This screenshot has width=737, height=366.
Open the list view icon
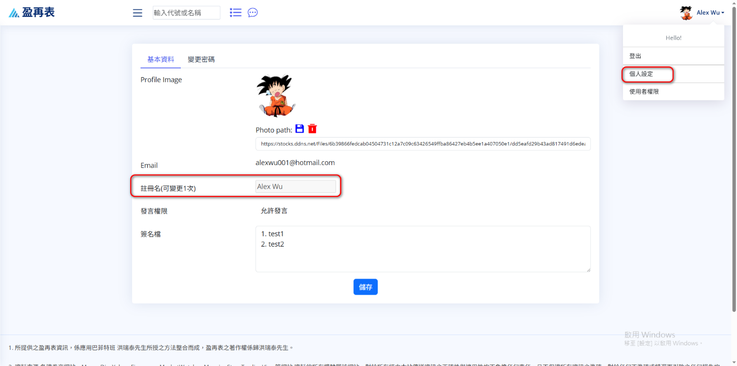click(236, 13)
